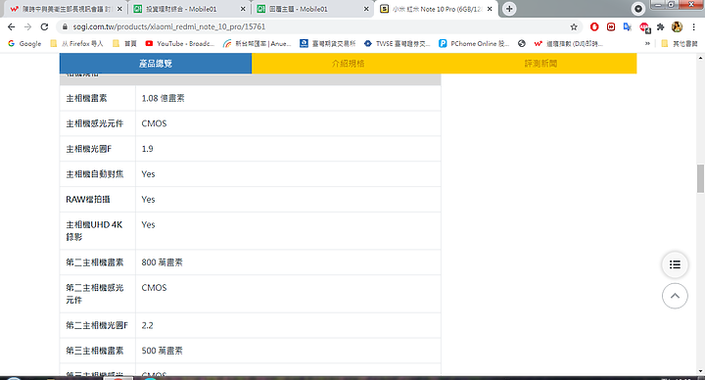Click the browser forward arrow
Viewport: 705px width, 380px height.
[27, 27]
